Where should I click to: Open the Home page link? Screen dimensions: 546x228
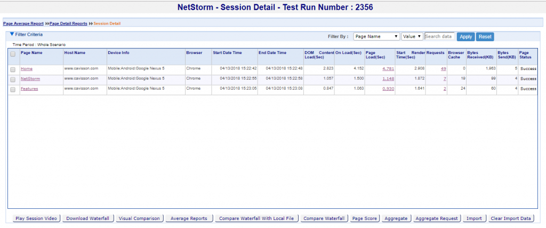(27, 69)
